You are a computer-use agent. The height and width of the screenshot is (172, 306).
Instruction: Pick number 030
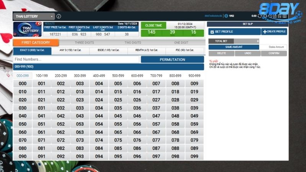[23, 108]
